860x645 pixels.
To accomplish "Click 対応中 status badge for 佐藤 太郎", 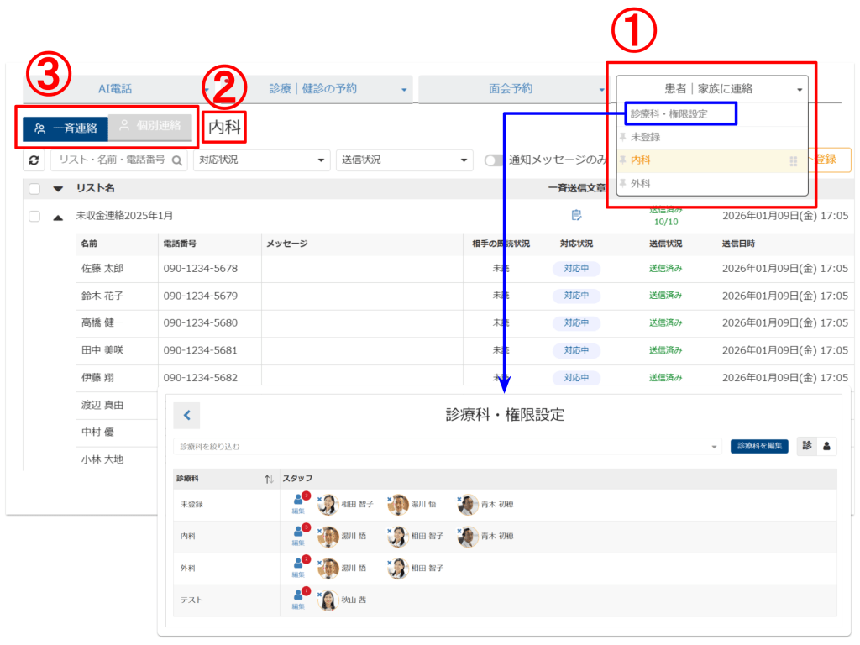I will click(575, 269).
